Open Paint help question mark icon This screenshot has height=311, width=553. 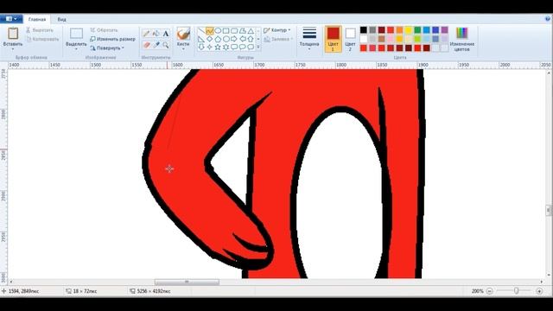point(547,19)
